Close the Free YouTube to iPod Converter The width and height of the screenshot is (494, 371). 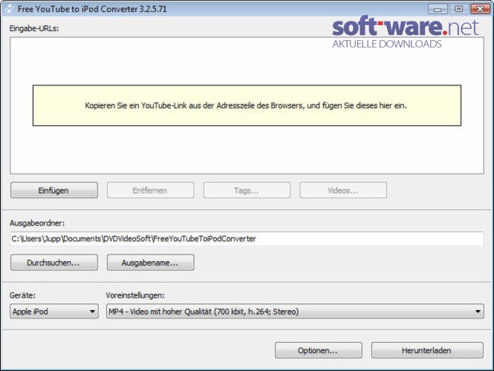click(x=480, y=9)
